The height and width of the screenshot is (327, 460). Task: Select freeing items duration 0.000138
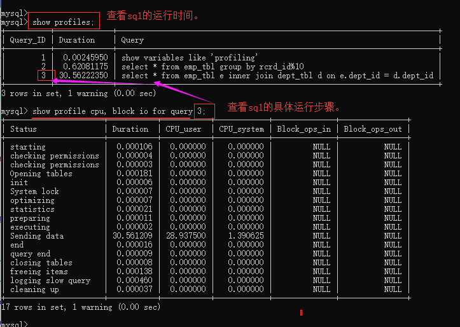(134, 271)
